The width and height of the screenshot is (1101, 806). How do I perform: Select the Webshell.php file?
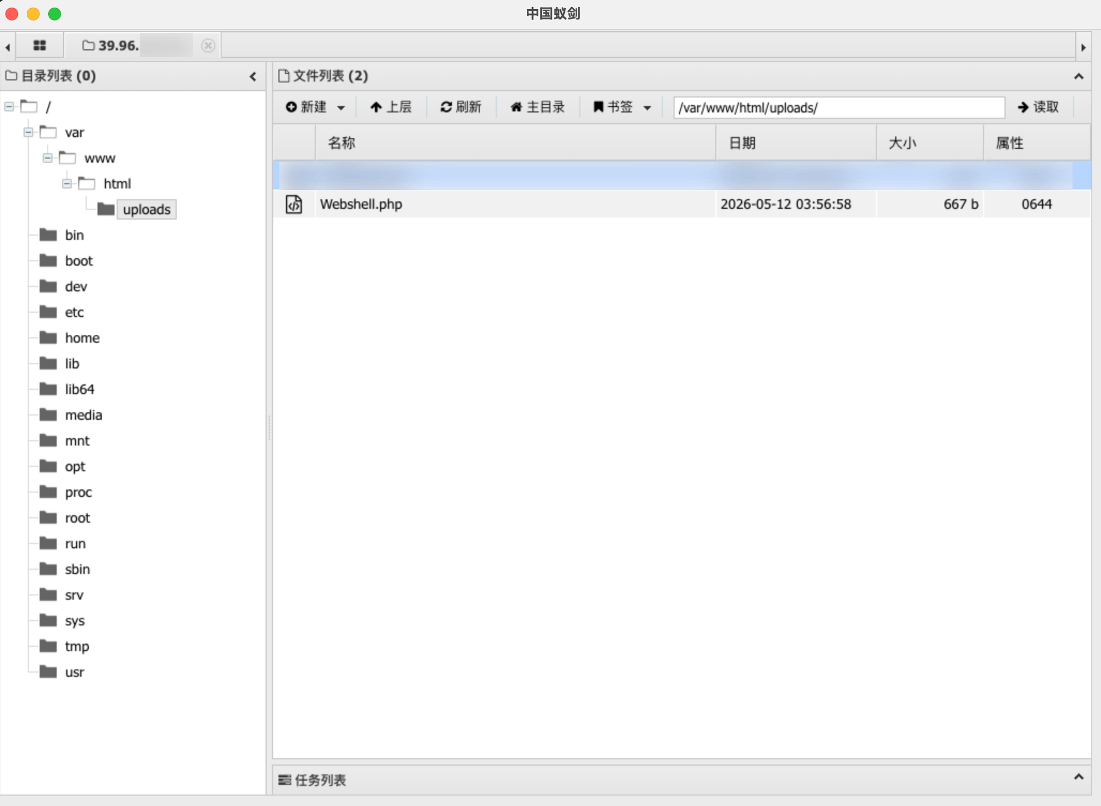pos(361,204)
